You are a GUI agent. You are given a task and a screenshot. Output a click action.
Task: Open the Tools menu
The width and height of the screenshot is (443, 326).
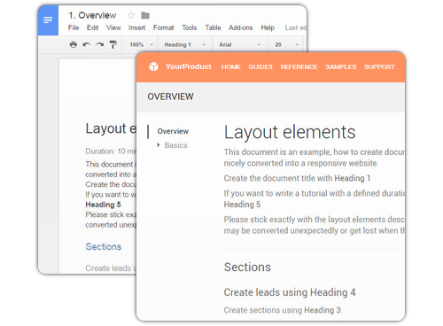pyautogui.click(x=190, y=27)
